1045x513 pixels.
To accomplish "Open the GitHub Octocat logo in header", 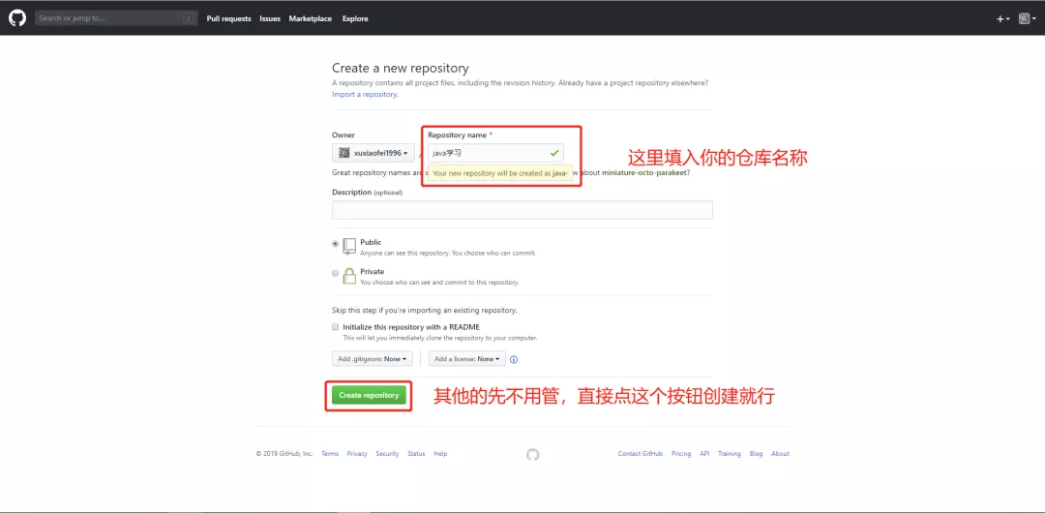I will click(16, 18).
